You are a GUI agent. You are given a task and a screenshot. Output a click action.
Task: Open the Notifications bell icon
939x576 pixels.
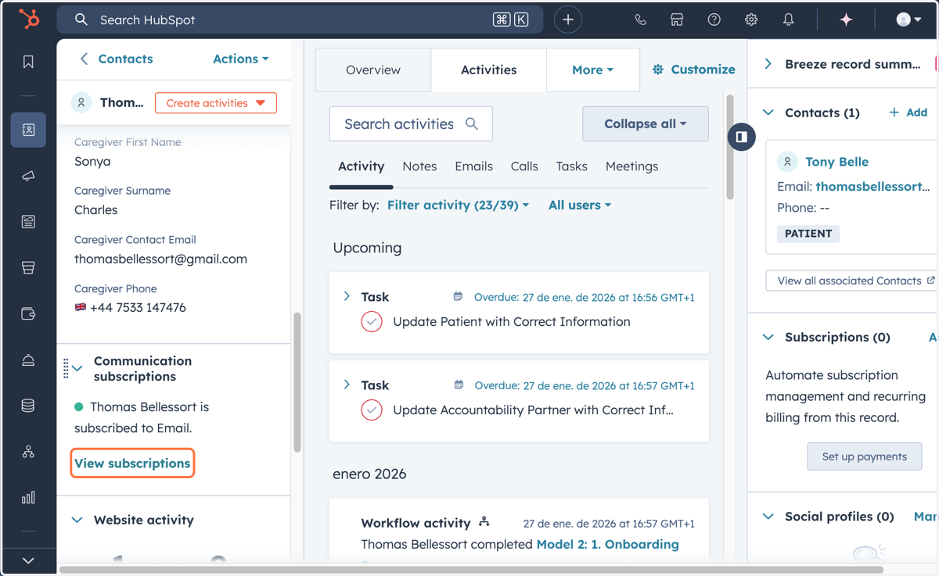pos(788,20)
